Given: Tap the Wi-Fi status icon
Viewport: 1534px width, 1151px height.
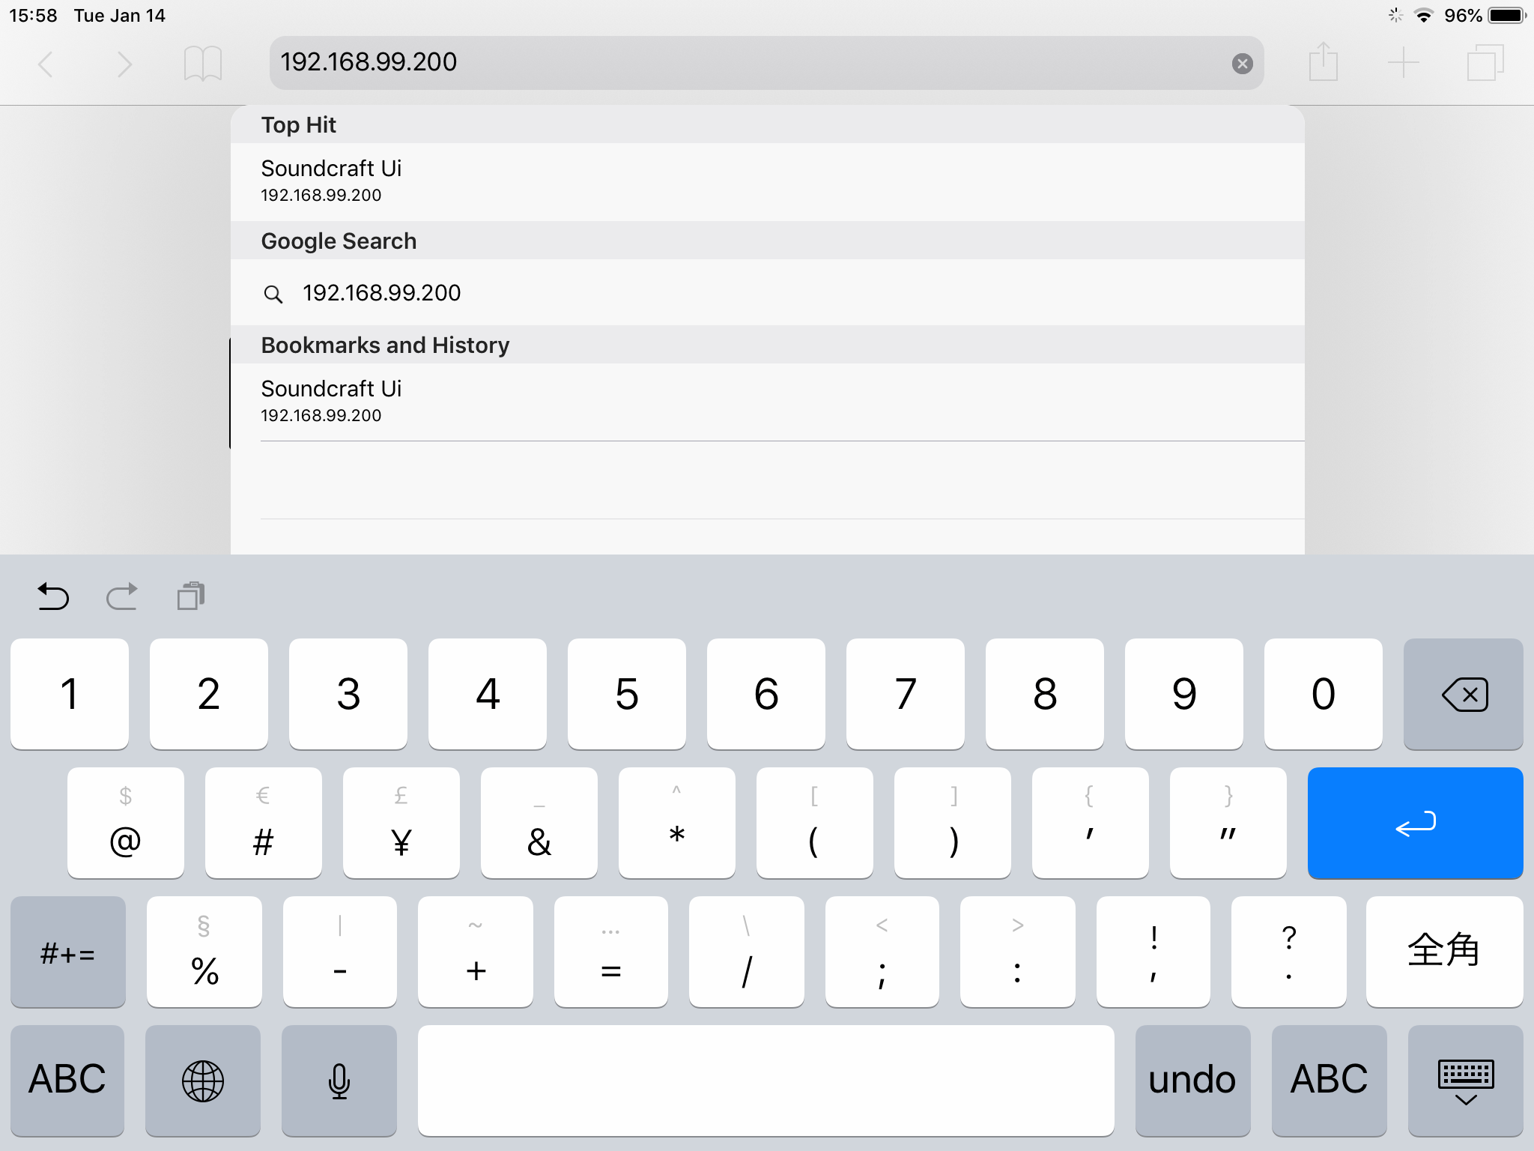Looking at the screenshot, I should [x=1424, y=15].
